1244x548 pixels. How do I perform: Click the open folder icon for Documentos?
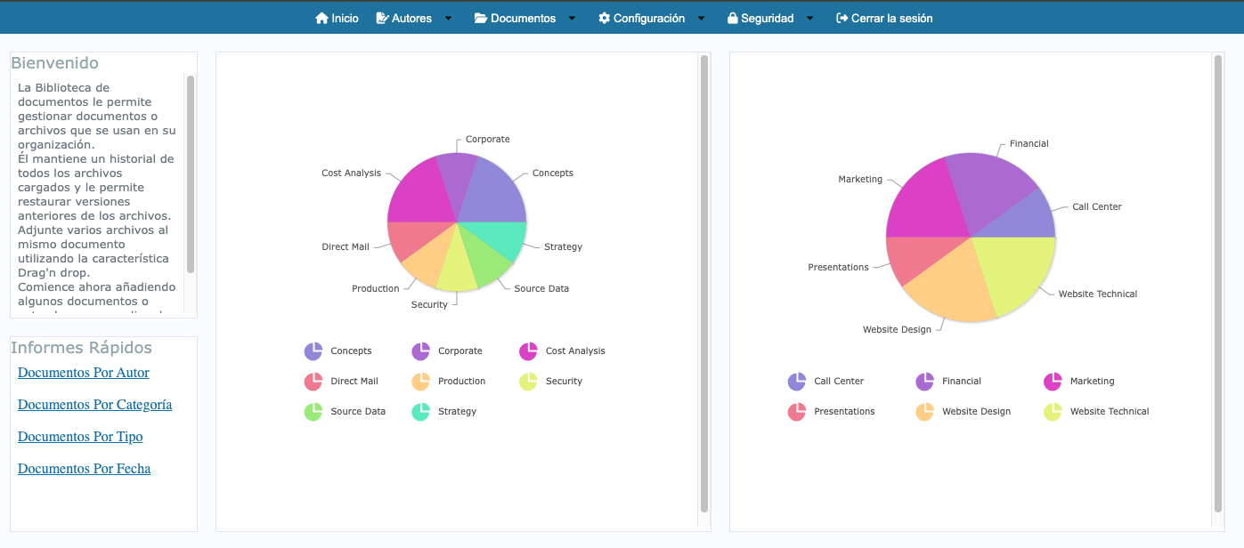click(481, 18)
